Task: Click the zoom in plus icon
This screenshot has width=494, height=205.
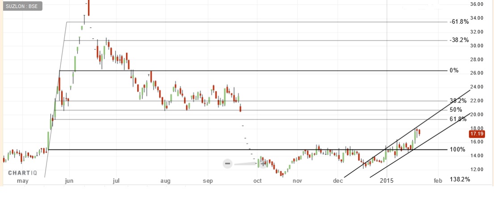Action: pyautogui.click(x=264, y=163)
